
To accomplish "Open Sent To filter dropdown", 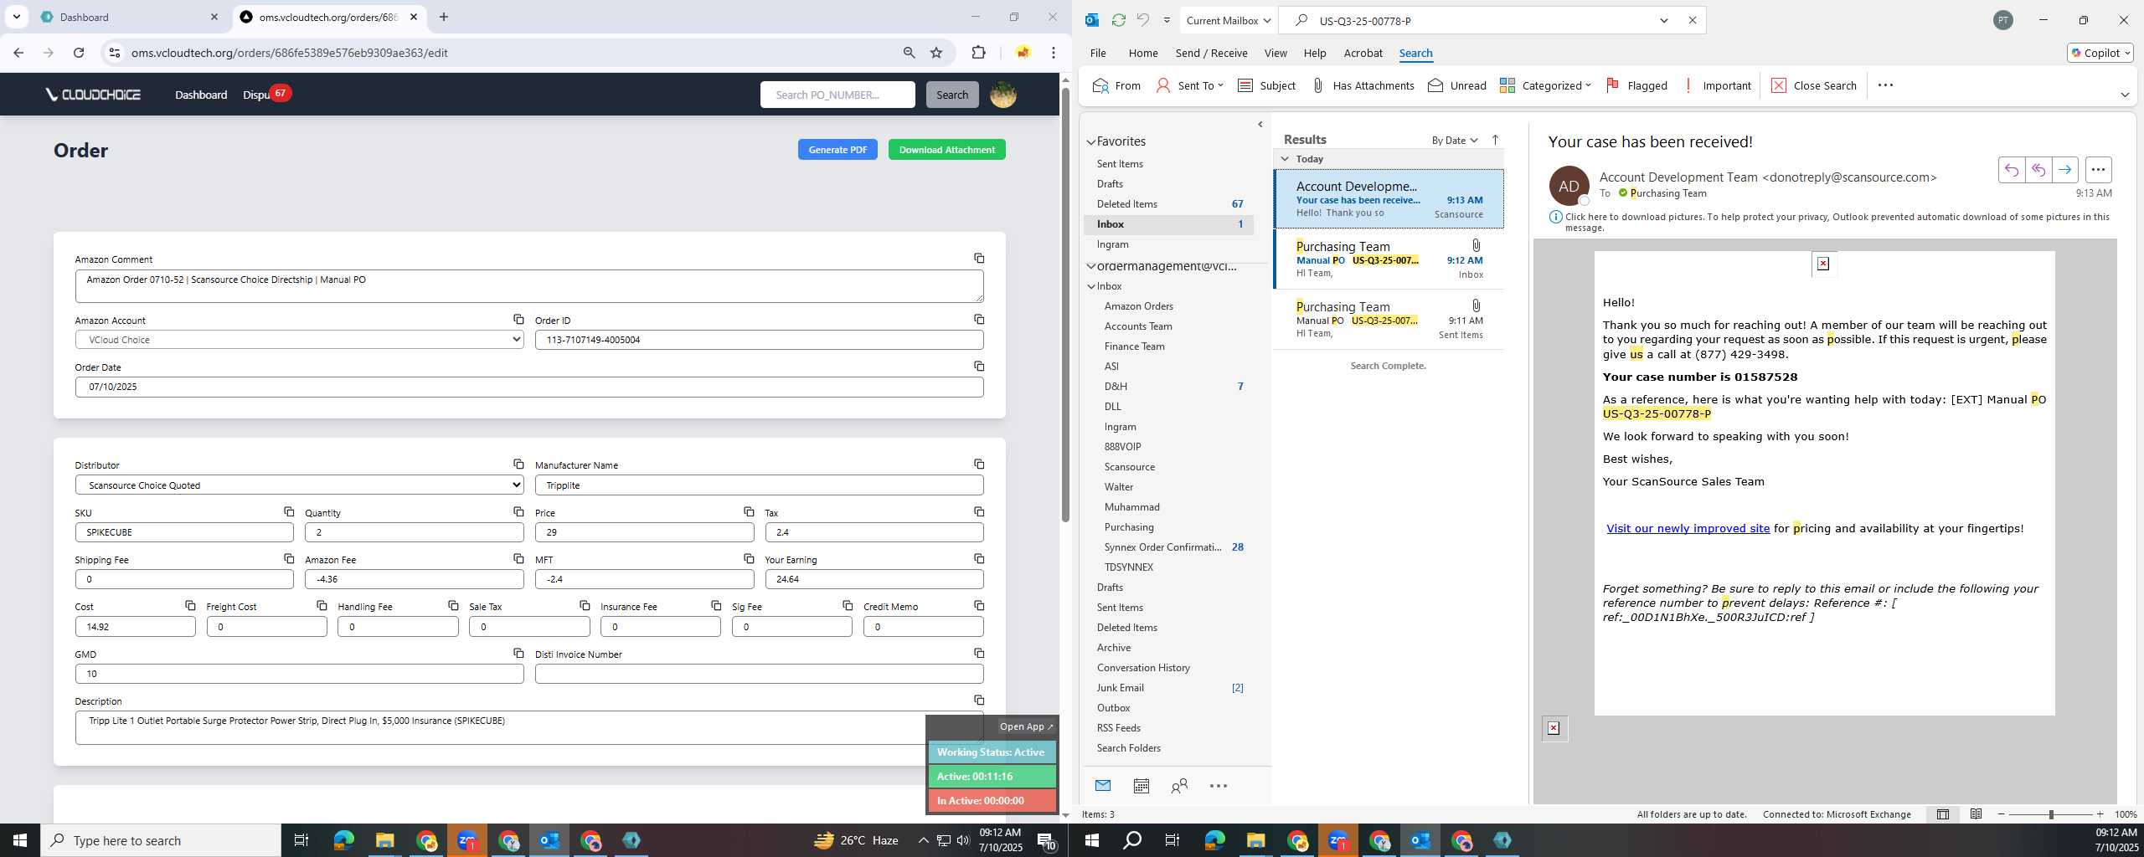I will [1189, 85].
